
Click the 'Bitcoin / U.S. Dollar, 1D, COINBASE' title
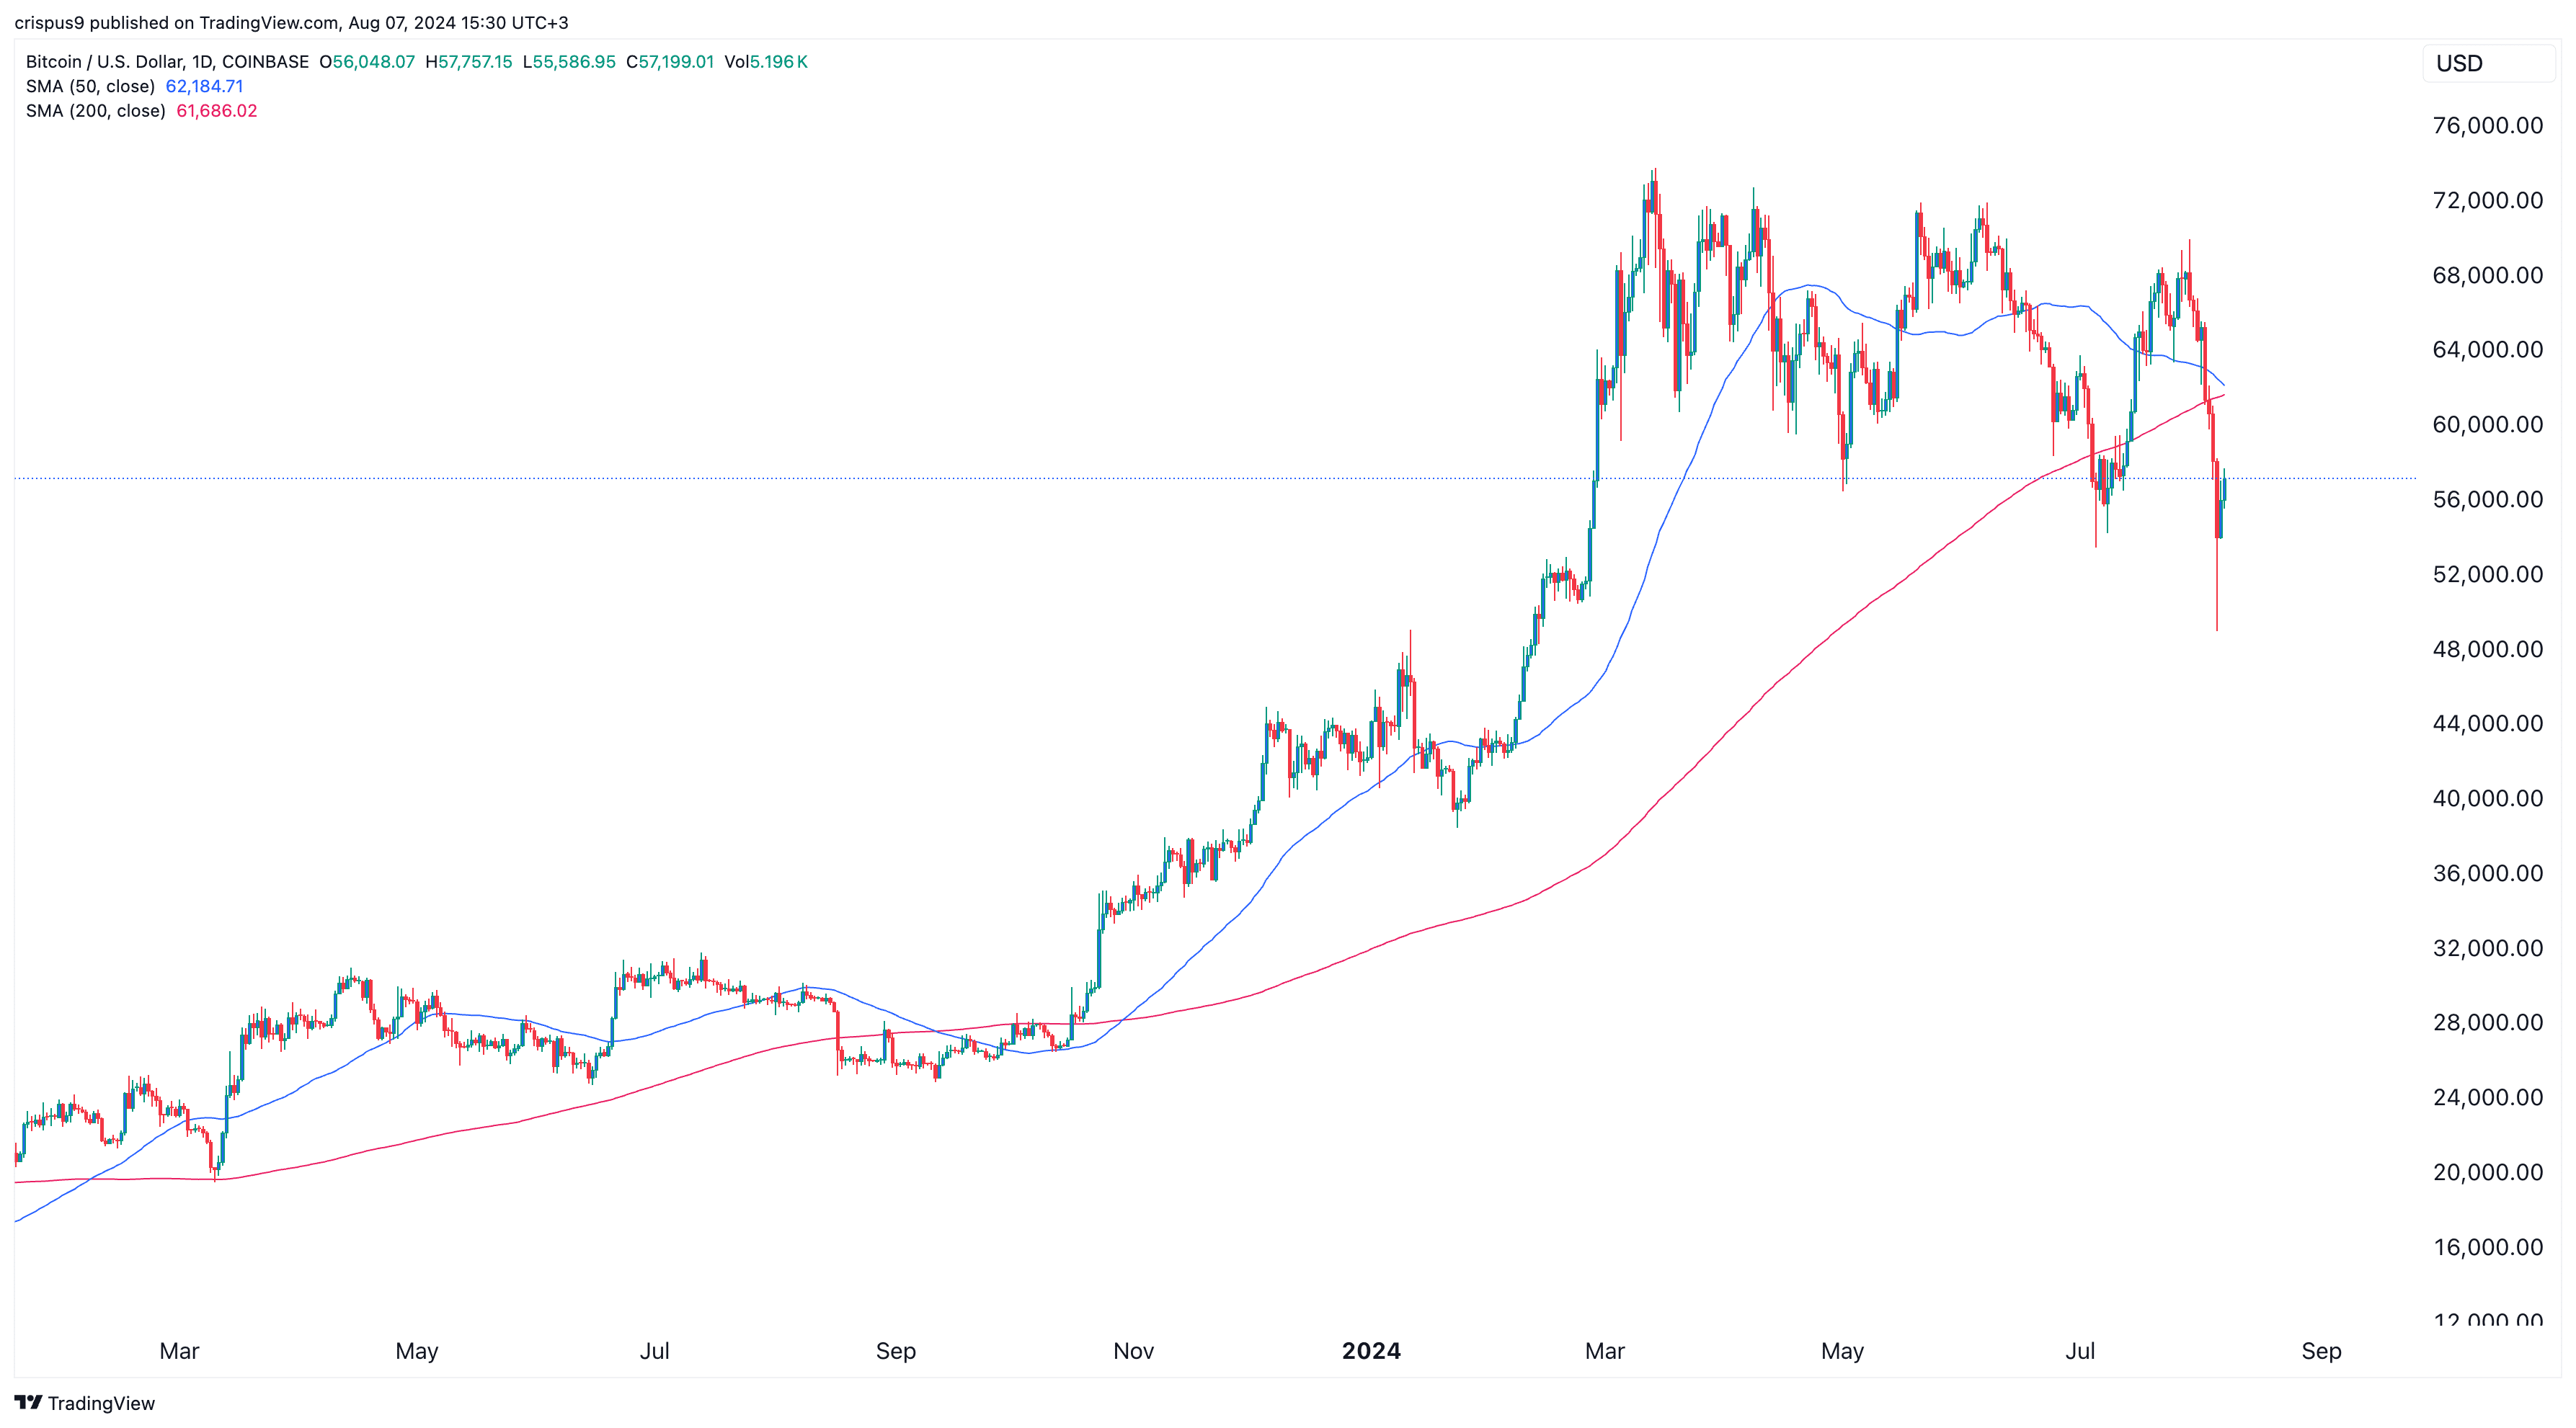point(167,62)
